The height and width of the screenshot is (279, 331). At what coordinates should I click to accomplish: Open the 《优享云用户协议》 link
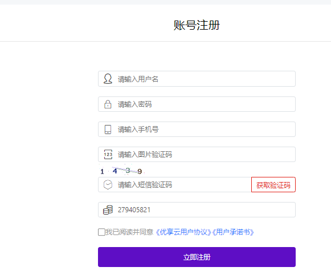coord(183,232)
